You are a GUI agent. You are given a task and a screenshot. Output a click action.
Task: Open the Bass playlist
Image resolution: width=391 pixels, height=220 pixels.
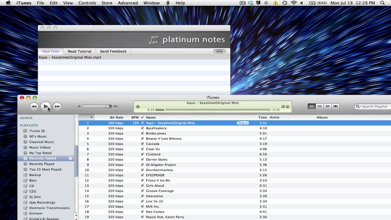pyautogui.click(x=33, y=180)
